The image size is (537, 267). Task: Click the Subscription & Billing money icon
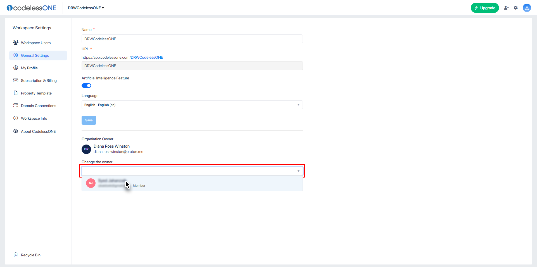[x=16, y=80]
